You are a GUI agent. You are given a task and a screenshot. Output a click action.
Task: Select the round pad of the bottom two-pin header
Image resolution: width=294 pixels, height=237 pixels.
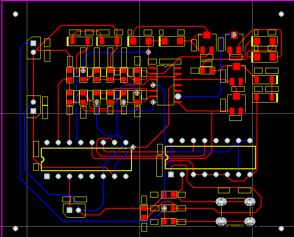click(x=78, y=210)
